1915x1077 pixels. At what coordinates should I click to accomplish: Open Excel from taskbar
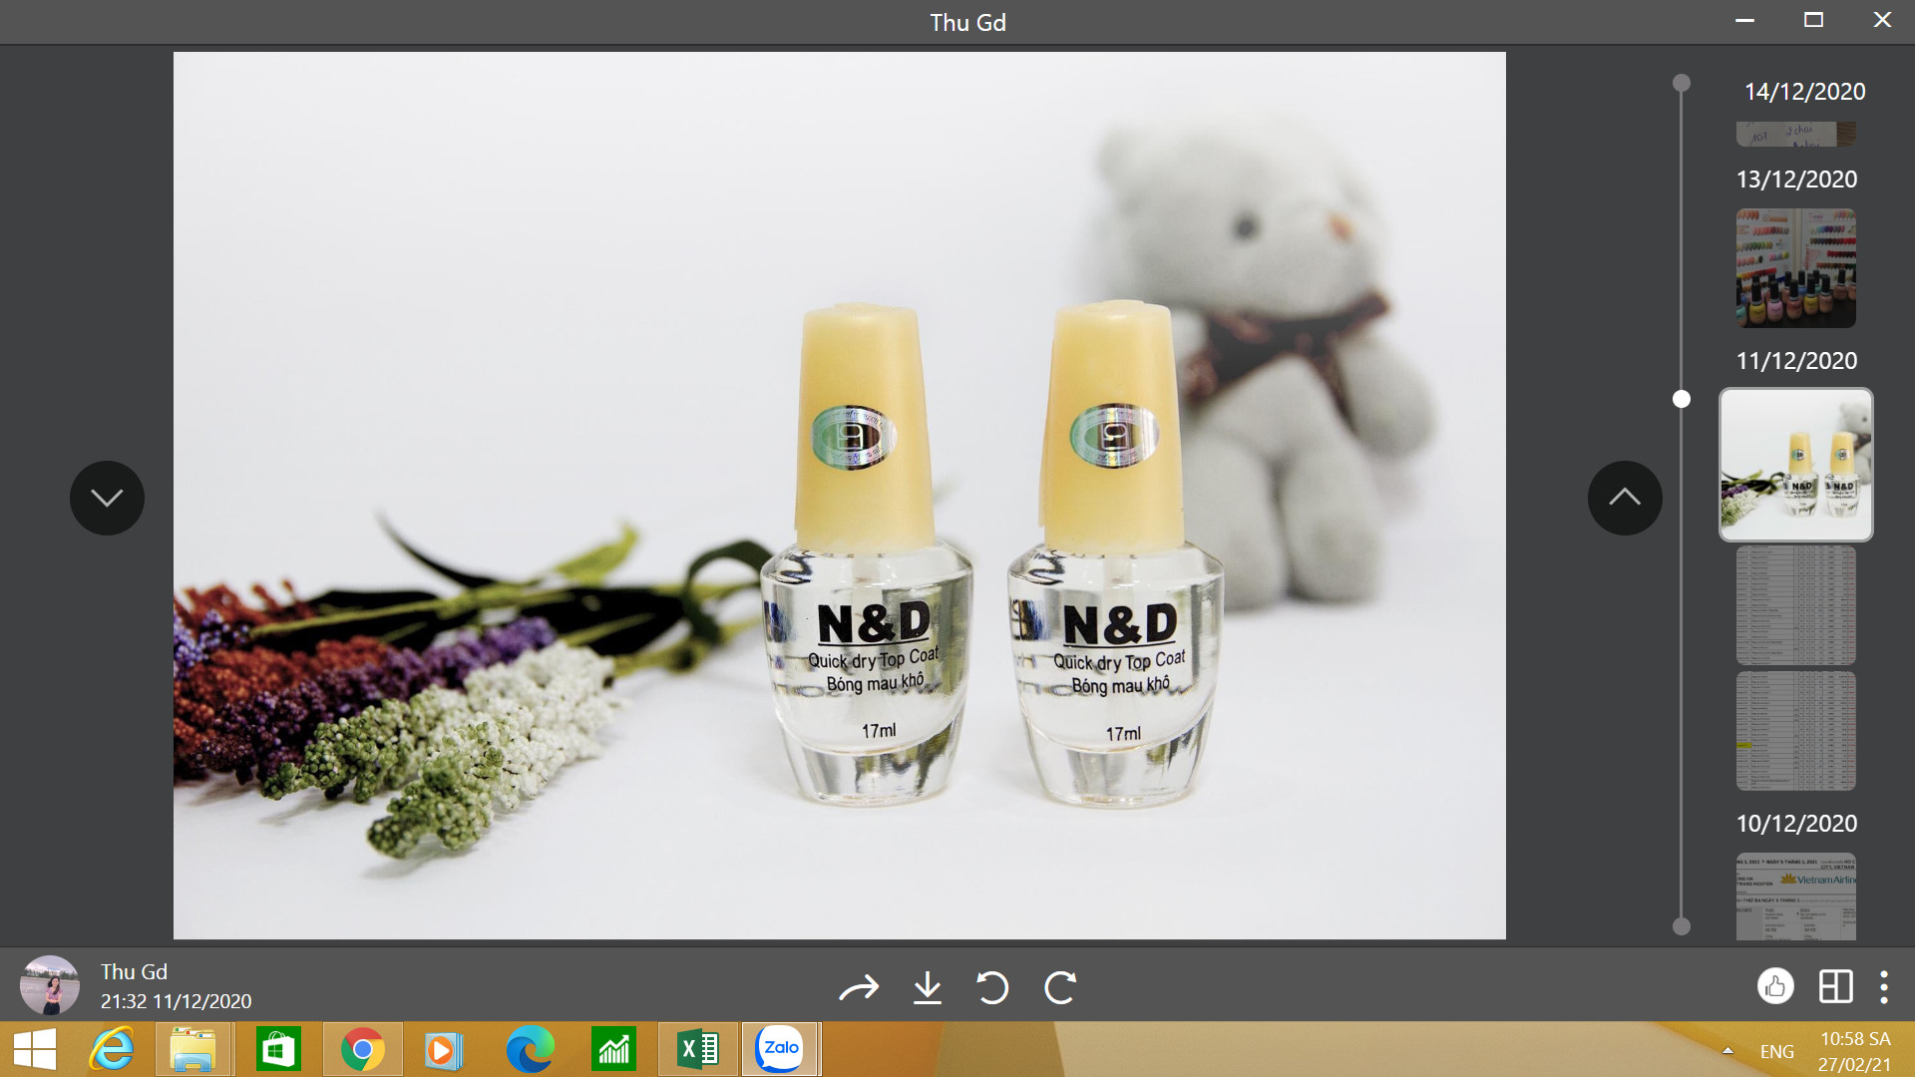(698, 1050)
